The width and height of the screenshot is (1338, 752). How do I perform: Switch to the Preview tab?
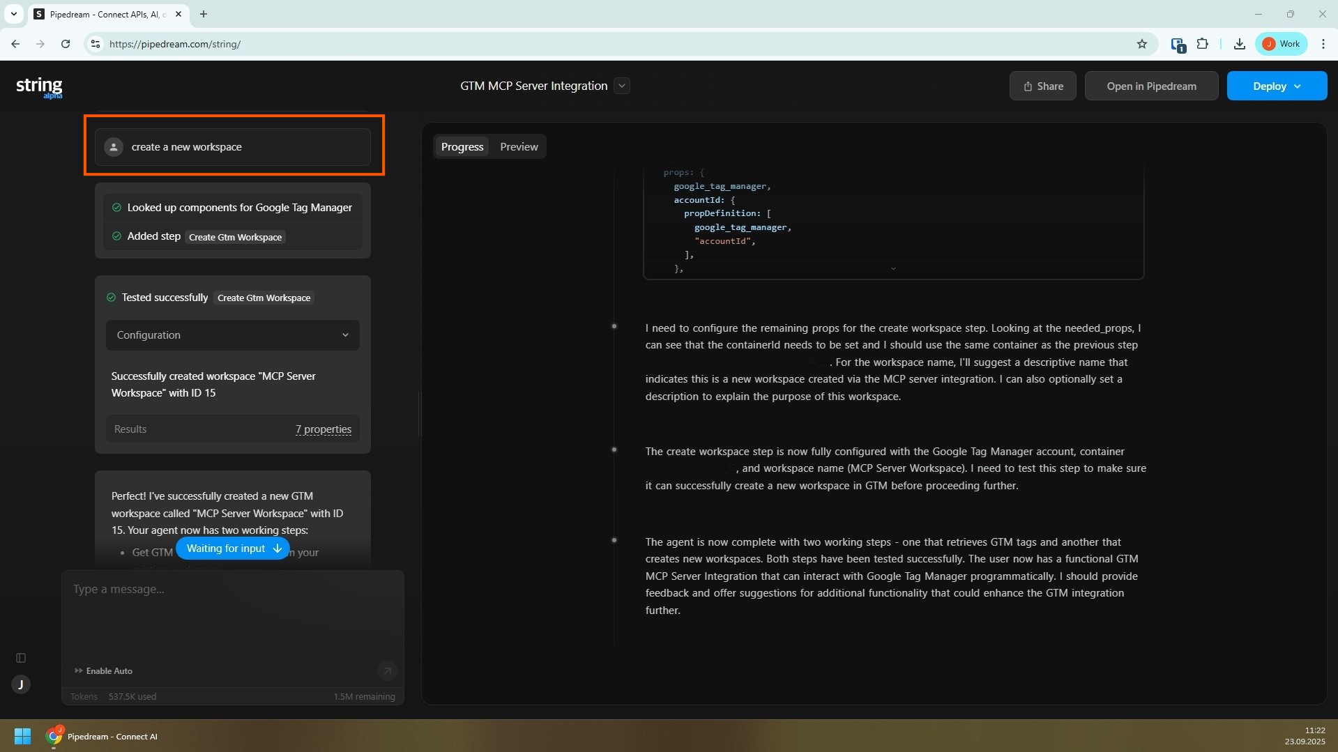tap(519, 147)
